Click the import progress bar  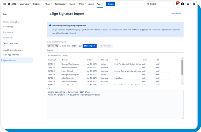[x=115, y=52]
